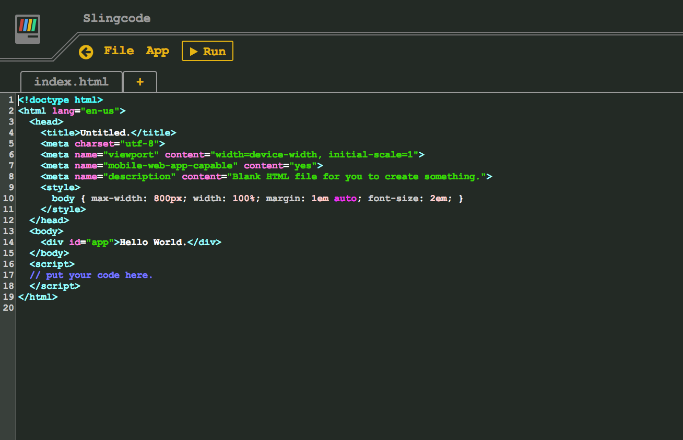Click the "<!doctype html>" line
Viewport: 683px width, 440px height.
pos(61,100)
